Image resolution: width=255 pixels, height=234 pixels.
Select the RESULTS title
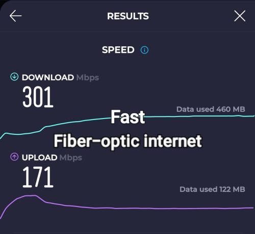(x=128, y=16)
